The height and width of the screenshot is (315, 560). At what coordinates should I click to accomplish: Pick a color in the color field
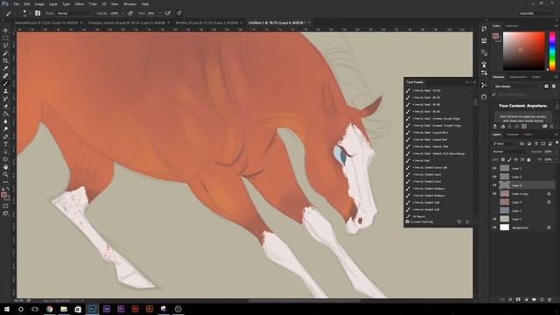[x=523, y=51]
